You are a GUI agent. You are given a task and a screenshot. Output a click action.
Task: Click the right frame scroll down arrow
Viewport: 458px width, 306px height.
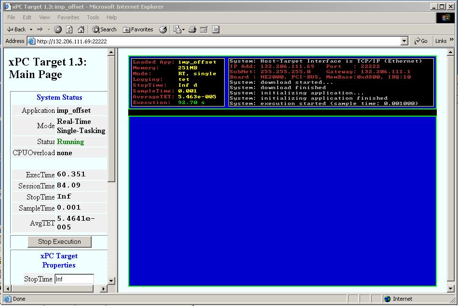point(451,289)
